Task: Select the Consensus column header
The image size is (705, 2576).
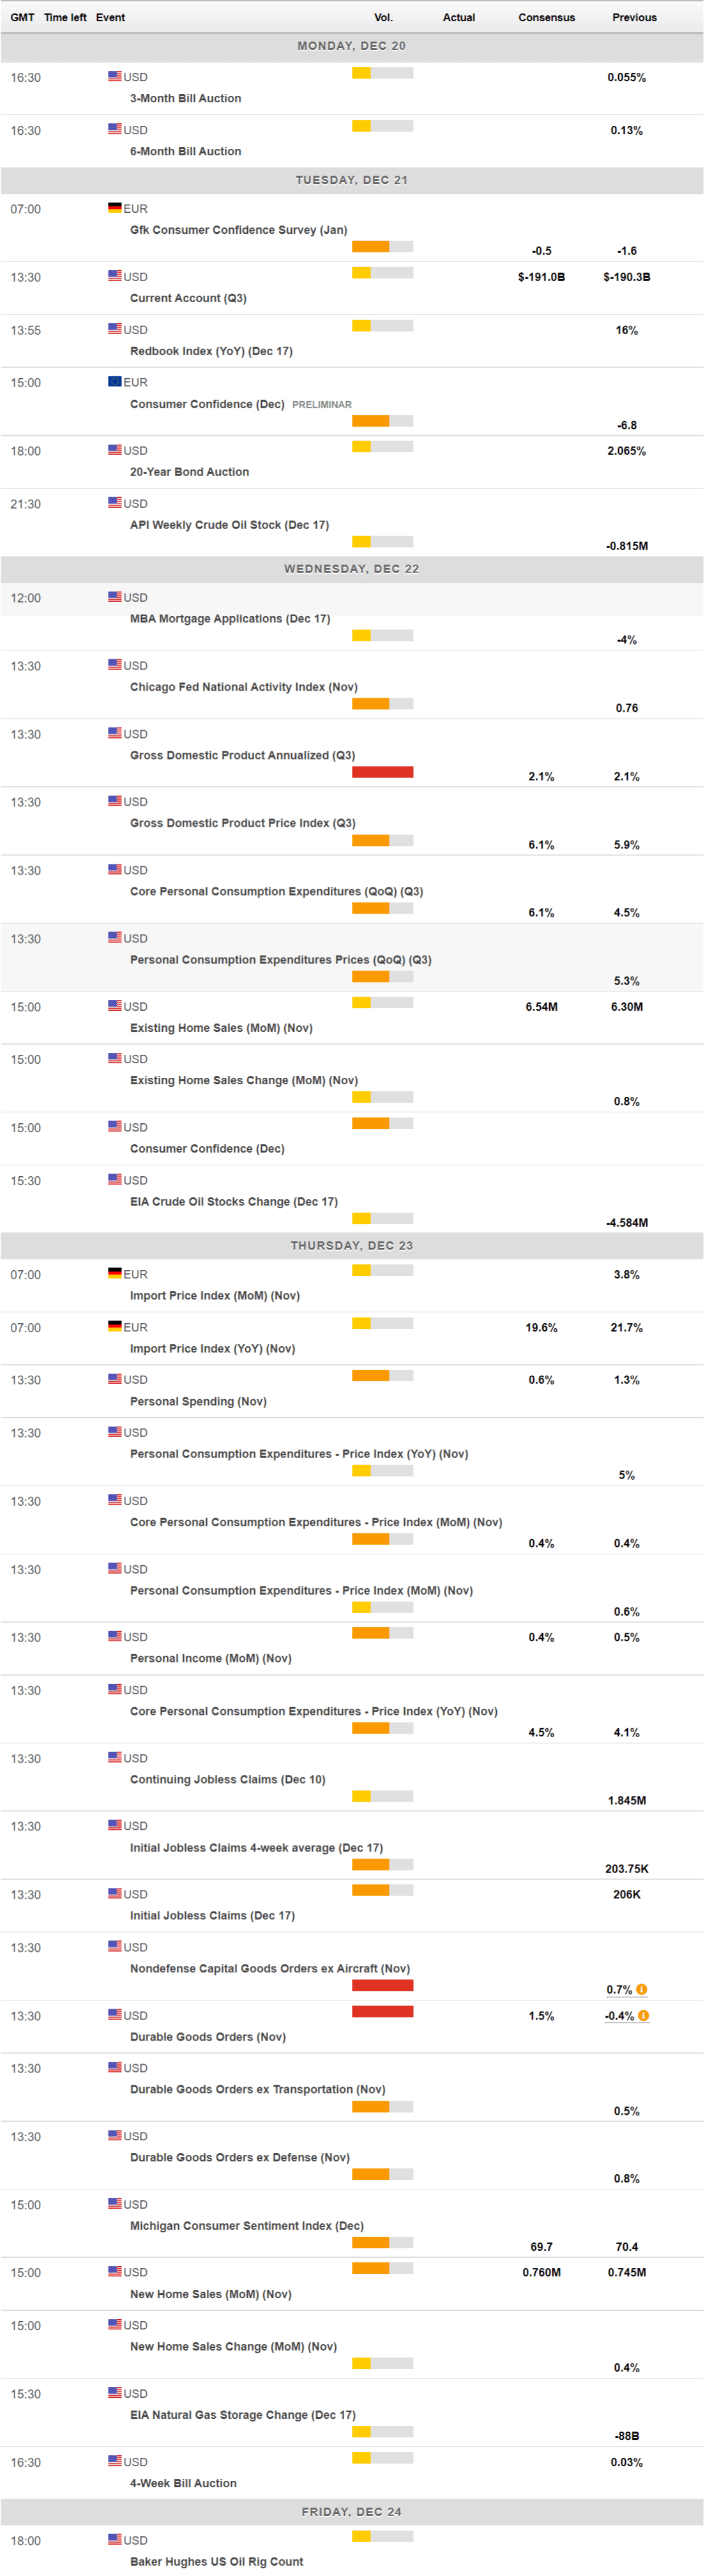Action: tap(546, 17)
